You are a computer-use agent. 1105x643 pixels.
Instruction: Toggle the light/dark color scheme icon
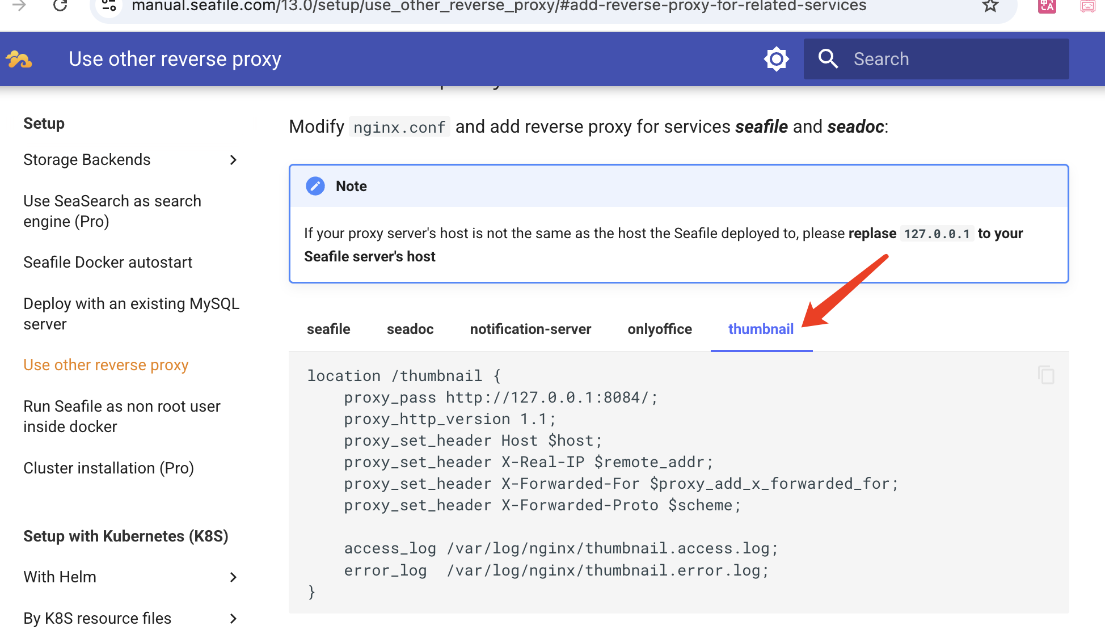pyautogui.click(x=776, y=59)
